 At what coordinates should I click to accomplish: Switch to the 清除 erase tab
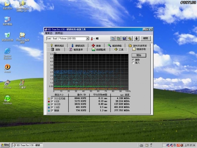[x=56, y=49]
